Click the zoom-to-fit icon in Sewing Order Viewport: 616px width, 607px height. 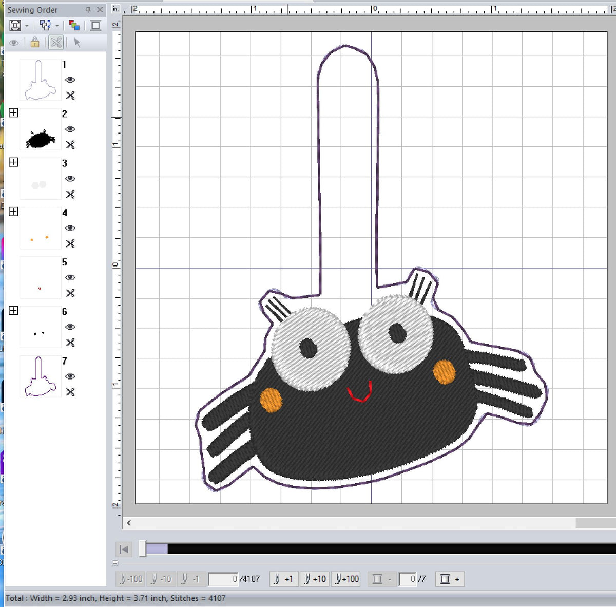tap(15, 25)
